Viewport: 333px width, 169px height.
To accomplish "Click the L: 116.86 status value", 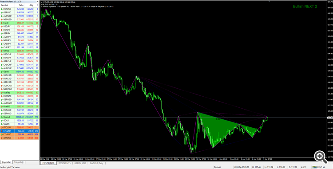I will pyautogui.click(x=281, y=167).
